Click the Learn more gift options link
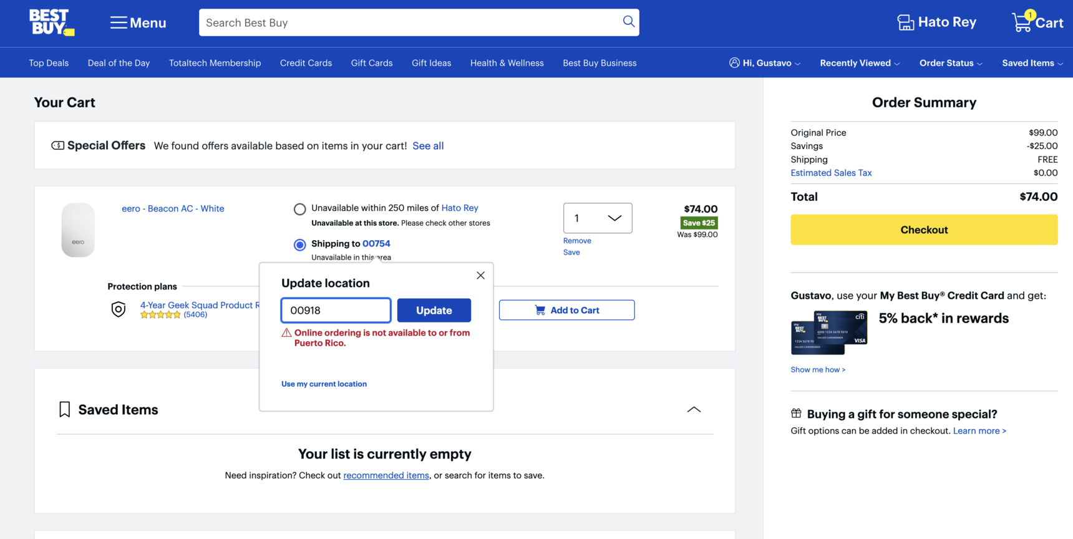The image size is (1073, 539). click(x=979, y=430)
